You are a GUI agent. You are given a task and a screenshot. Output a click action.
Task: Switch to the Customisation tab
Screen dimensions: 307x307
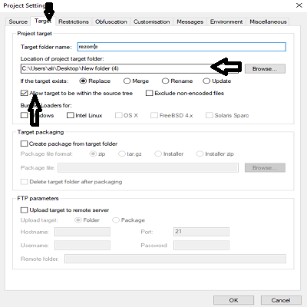tap(151, 21)
